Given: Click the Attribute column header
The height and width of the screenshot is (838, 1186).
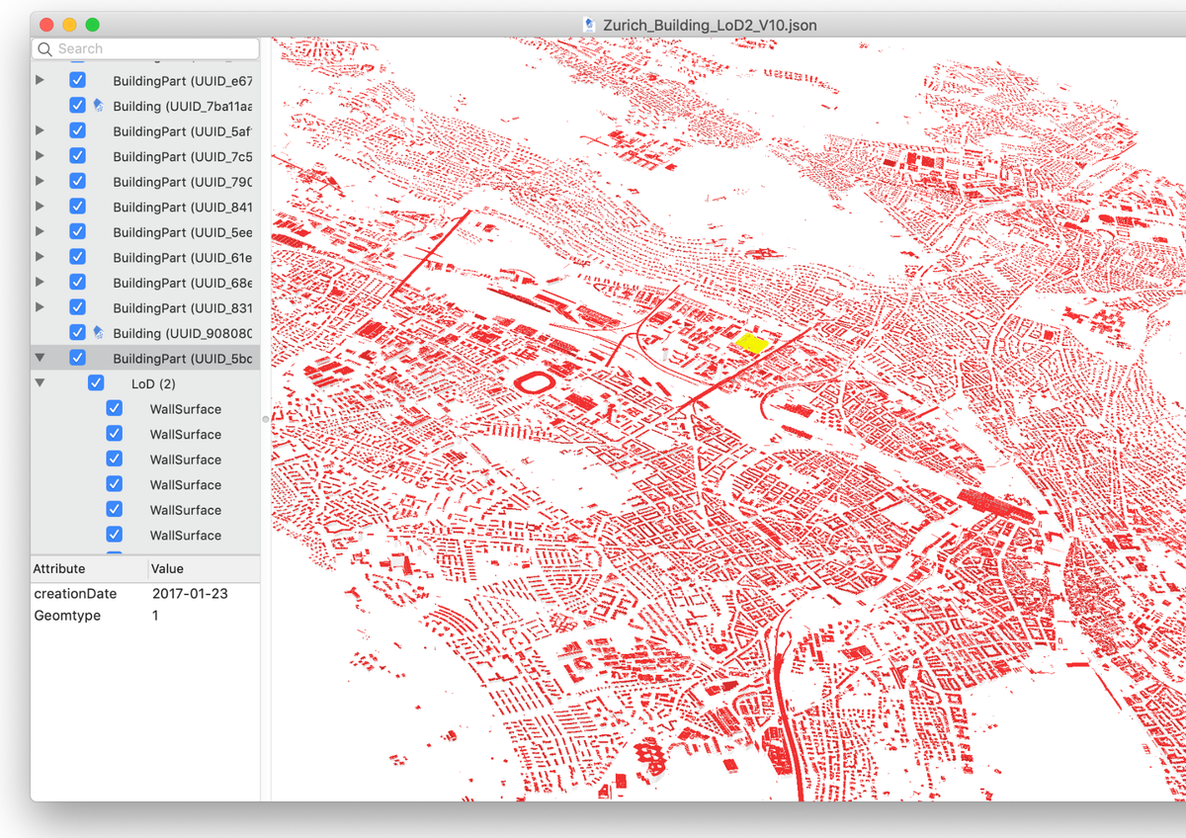Looking at the screenshot, I should (89, 569).
